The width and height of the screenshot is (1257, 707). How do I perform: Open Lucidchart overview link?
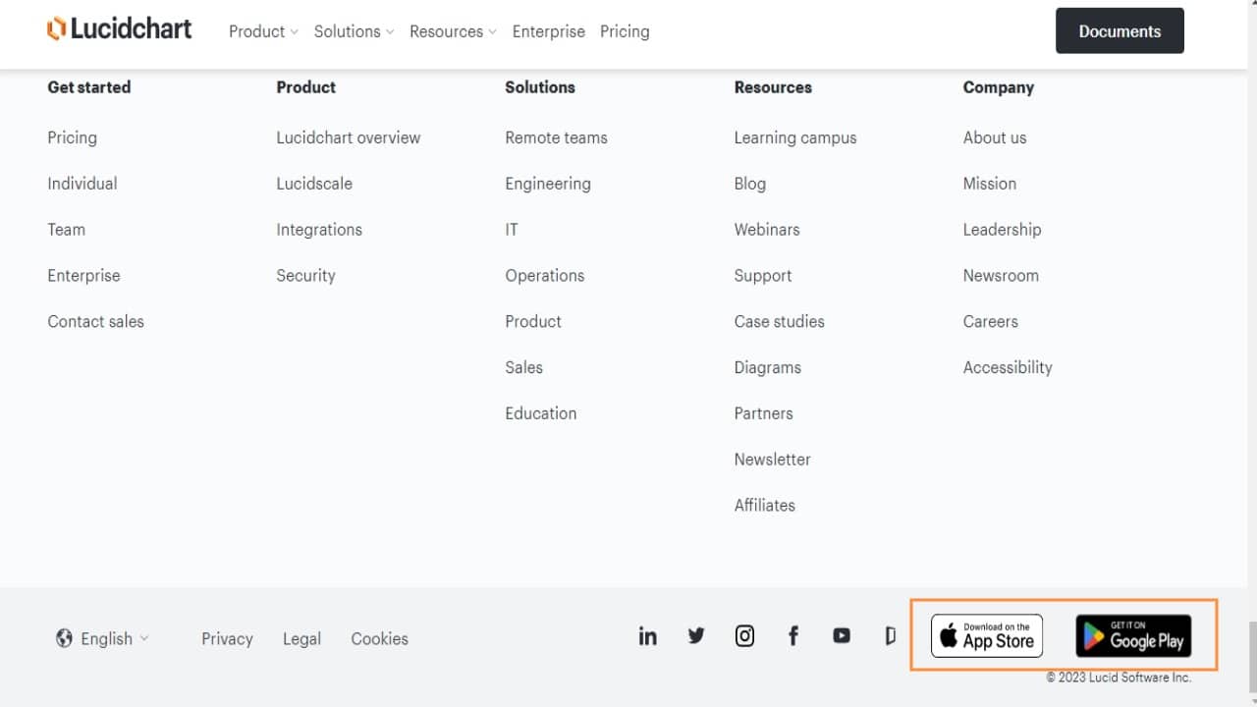349,137
